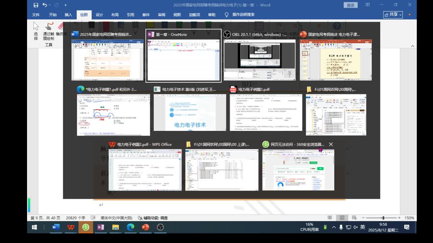Open Customize Quick Access Toolbar dropdown
This screenshot has height=243, width=433.
pos(65,5)
